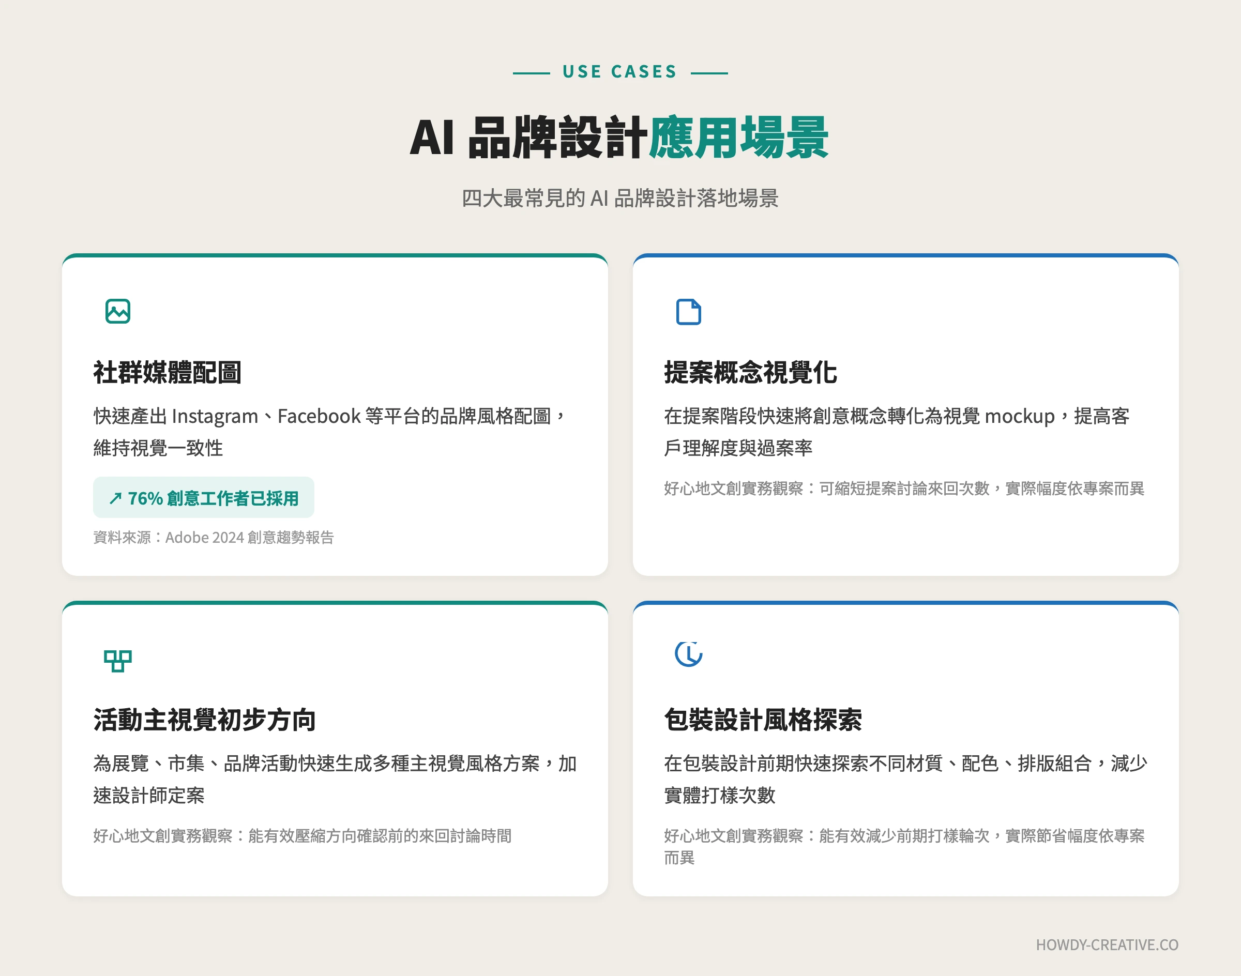Select the 社群媒體配圖 card title
Image resolution: width=1241 pixels, height=976 pixels.
coord(168,373)
